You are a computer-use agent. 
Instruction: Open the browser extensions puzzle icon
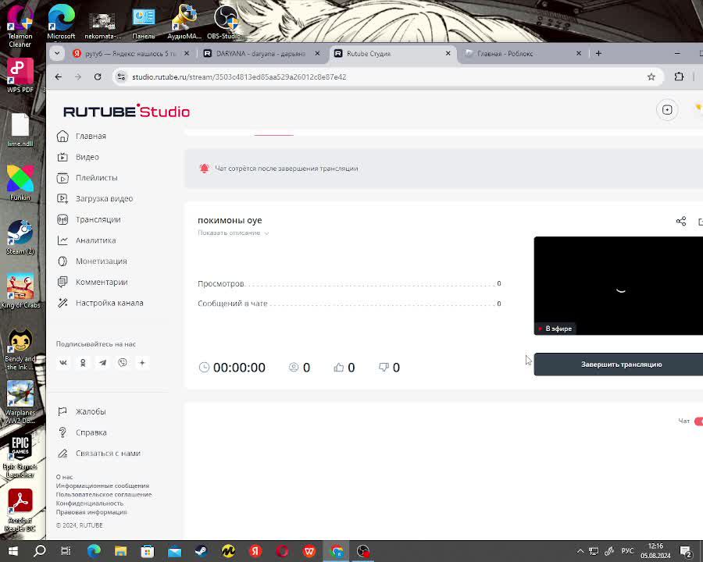click(679, 76)
